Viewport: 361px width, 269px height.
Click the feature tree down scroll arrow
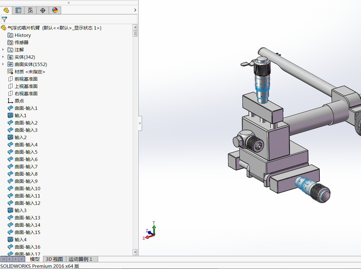pyautogui.click(x=135, y=252)
